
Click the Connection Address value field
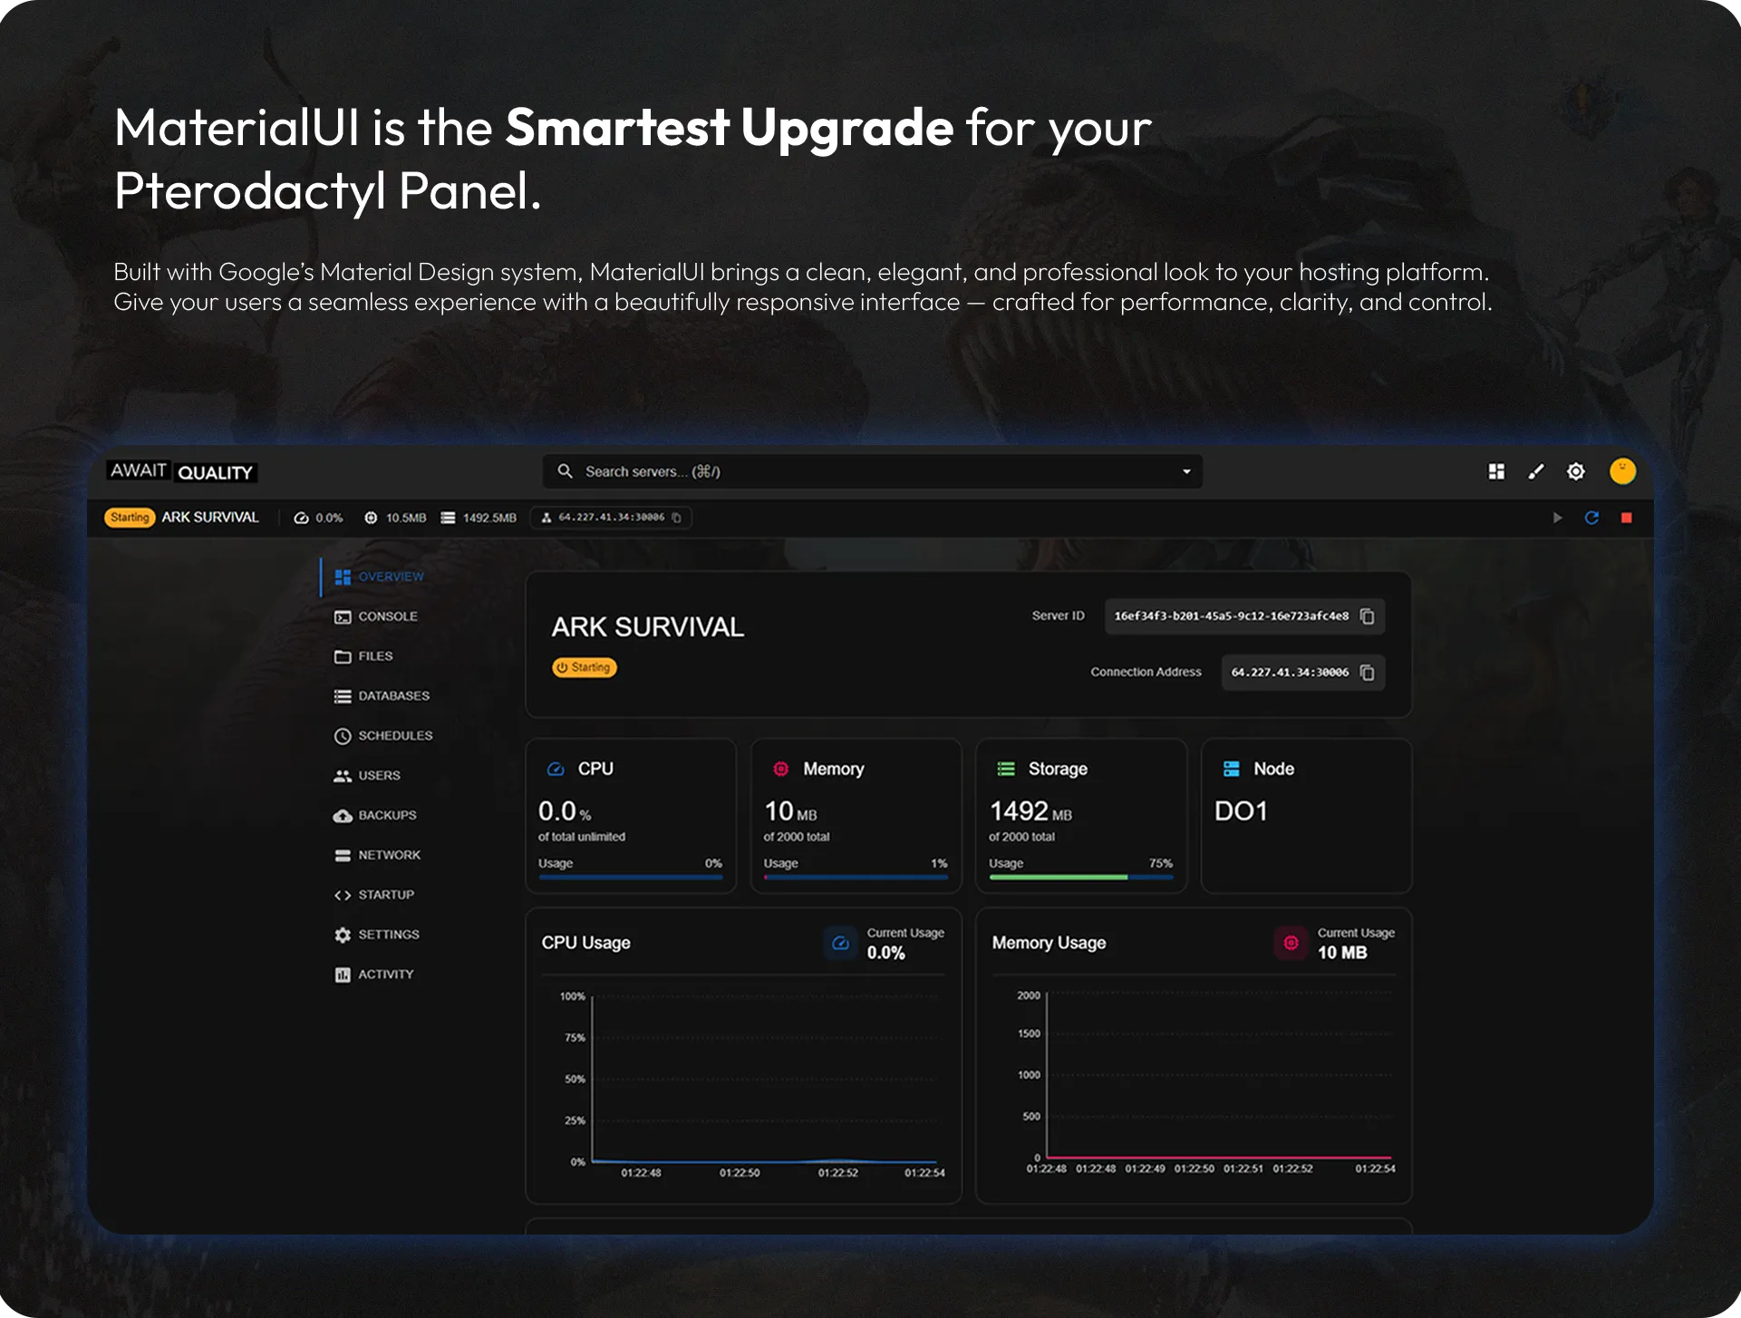coord(1303,673)
